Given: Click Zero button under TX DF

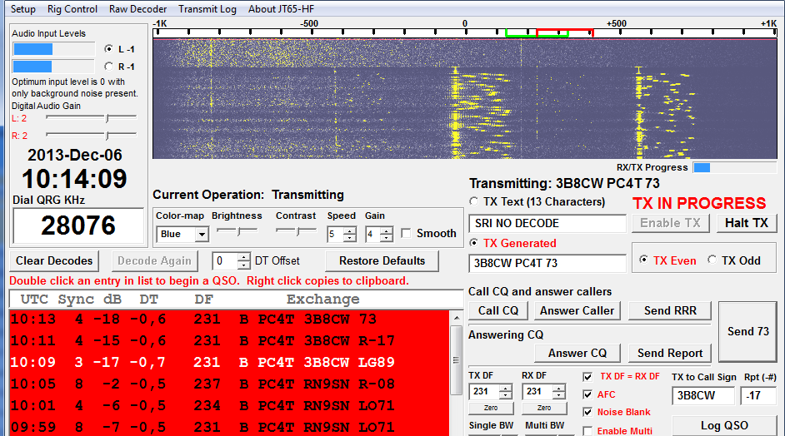Looking at the screenshot, I should [x=491, y=408].
